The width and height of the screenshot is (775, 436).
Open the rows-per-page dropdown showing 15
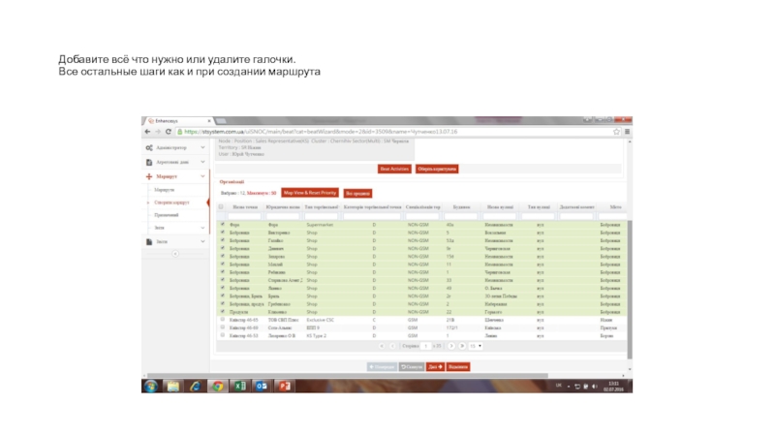pyautogui.click(x=474, y=345)
